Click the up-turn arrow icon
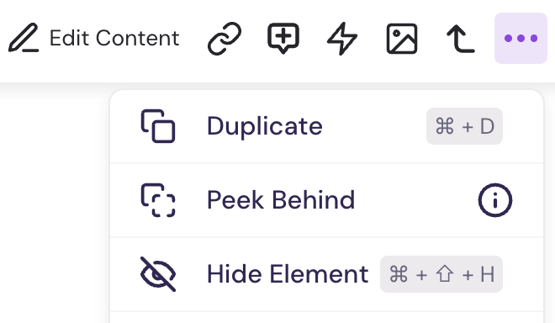Image resolution: width=555 pixels, height=323 pixels. 461,38
